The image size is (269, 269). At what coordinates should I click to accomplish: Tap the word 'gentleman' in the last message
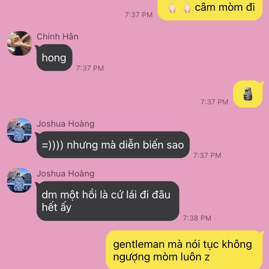pyautogui.click(x=139, y=245)
